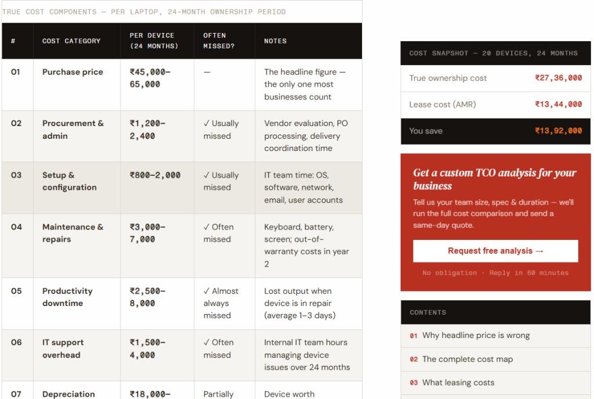The width and height of the screenshot is (594, 399).
Task: Click the checkmark in IT support overhead row
Action: pyautogui.click(x=207, y=343)
